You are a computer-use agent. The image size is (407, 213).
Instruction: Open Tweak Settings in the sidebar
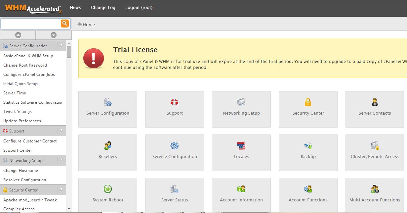tap(18, 112)
